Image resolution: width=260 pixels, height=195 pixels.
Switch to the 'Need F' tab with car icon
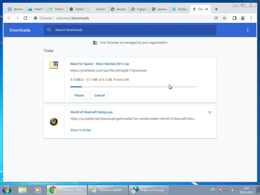pos(37,9)
